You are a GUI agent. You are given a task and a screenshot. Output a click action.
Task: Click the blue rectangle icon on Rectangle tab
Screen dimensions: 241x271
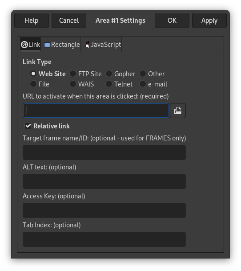coord(47,45)
